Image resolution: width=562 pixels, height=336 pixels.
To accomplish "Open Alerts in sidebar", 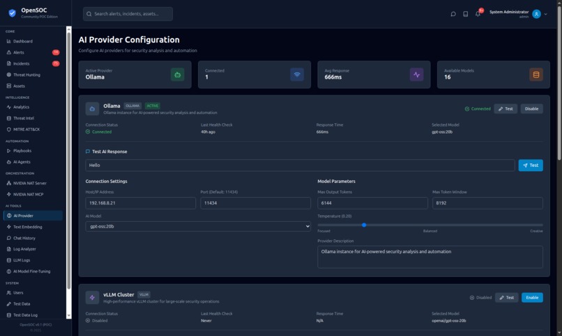I will click(33, 52).
